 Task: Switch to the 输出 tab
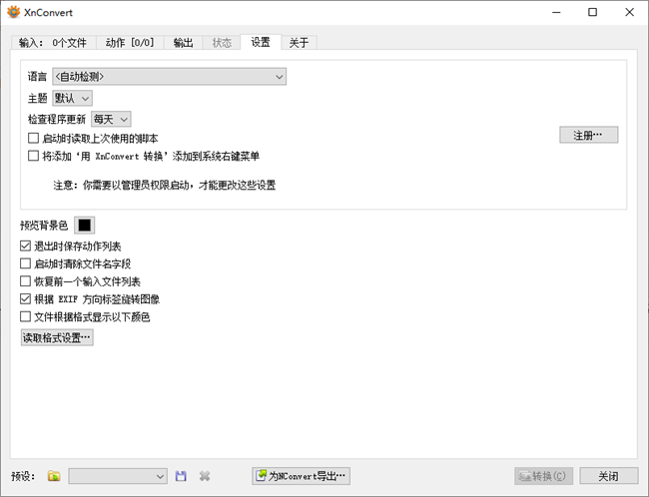pyautogui.click(x=183, y=43)
